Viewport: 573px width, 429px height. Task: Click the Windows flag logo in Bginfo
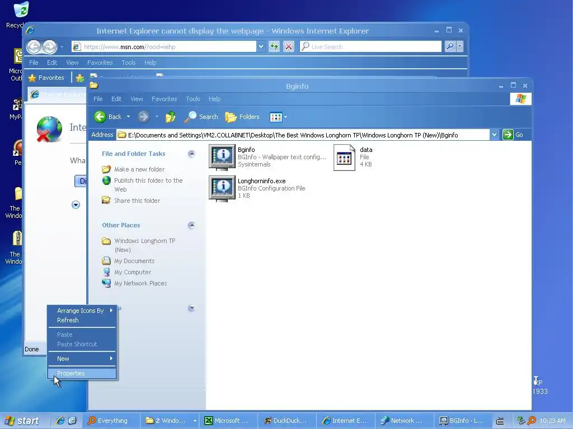(521, 99)
